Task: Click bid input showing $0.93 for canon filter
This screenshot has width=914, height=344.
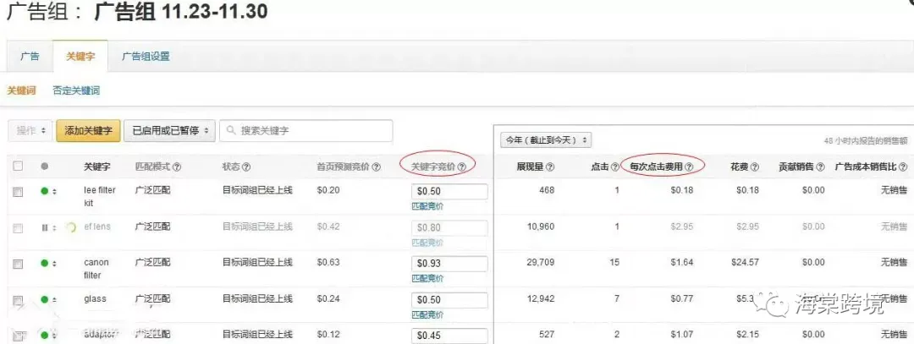Action: coord(449,264)
